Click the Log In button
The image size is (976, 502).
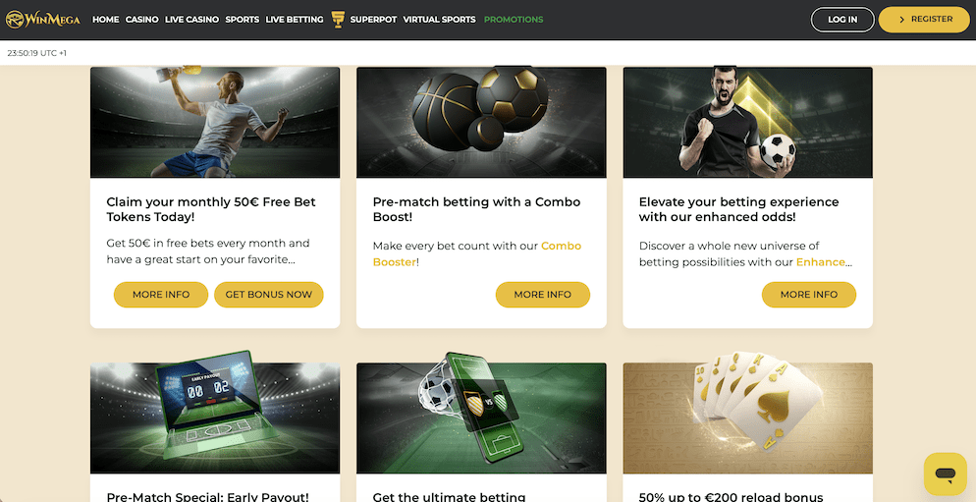pos(842,20)
